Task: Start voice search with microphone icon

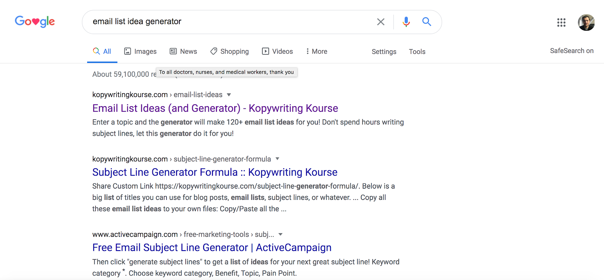Action: (x=406, y=22)
